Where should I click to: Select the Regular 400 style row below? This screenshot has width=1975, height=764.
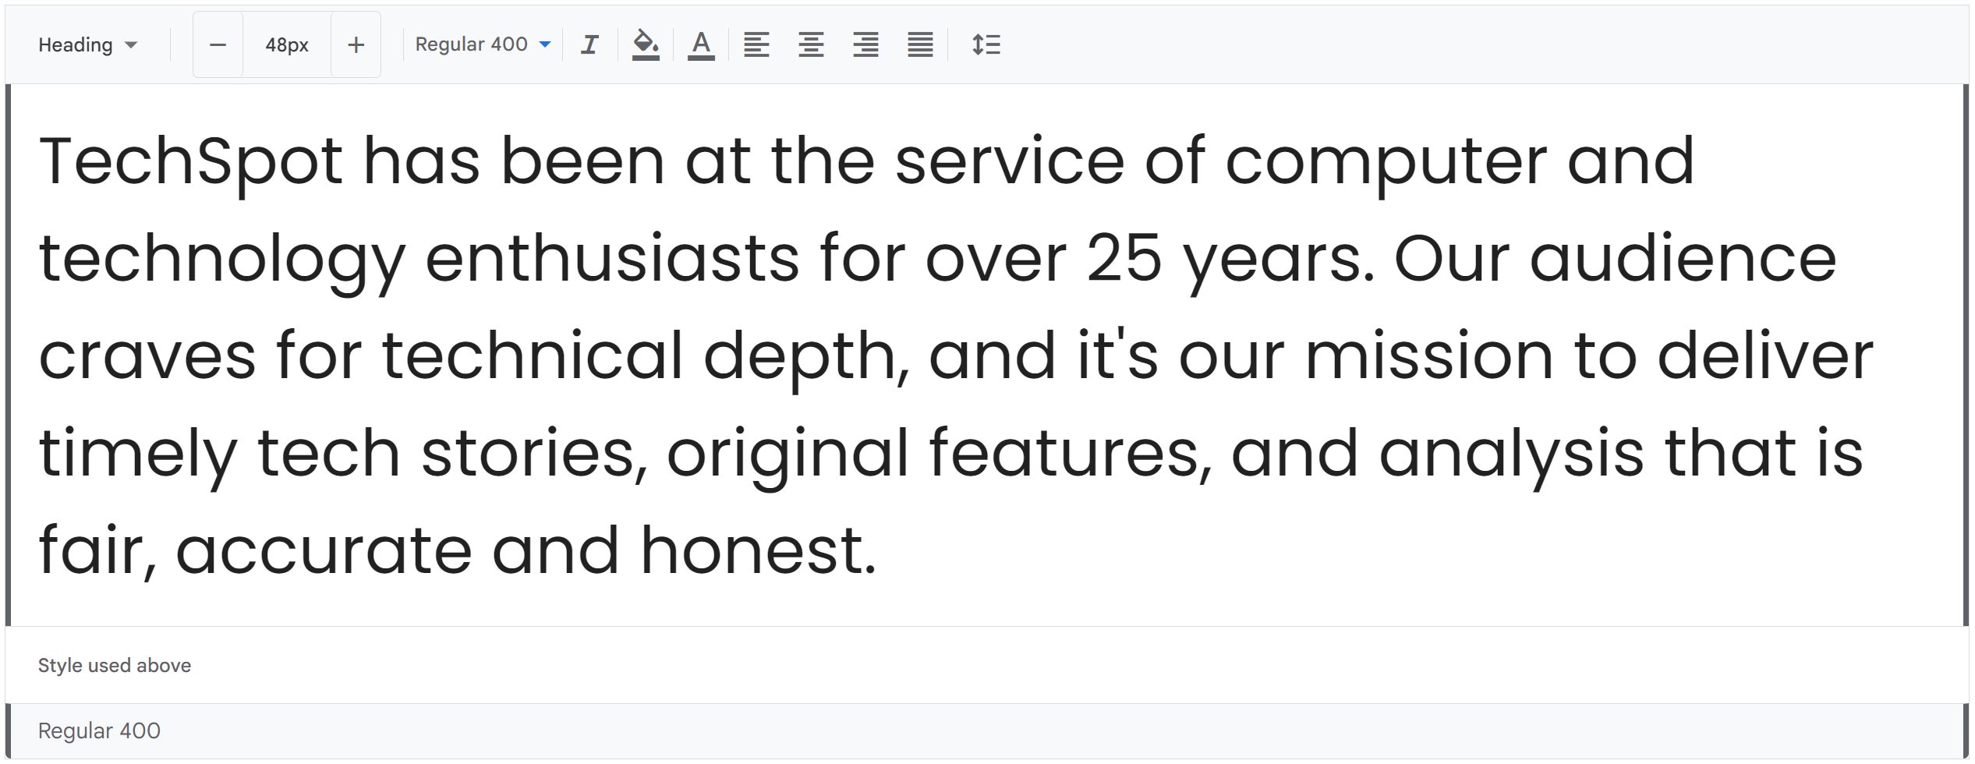[x=987, y=730]
